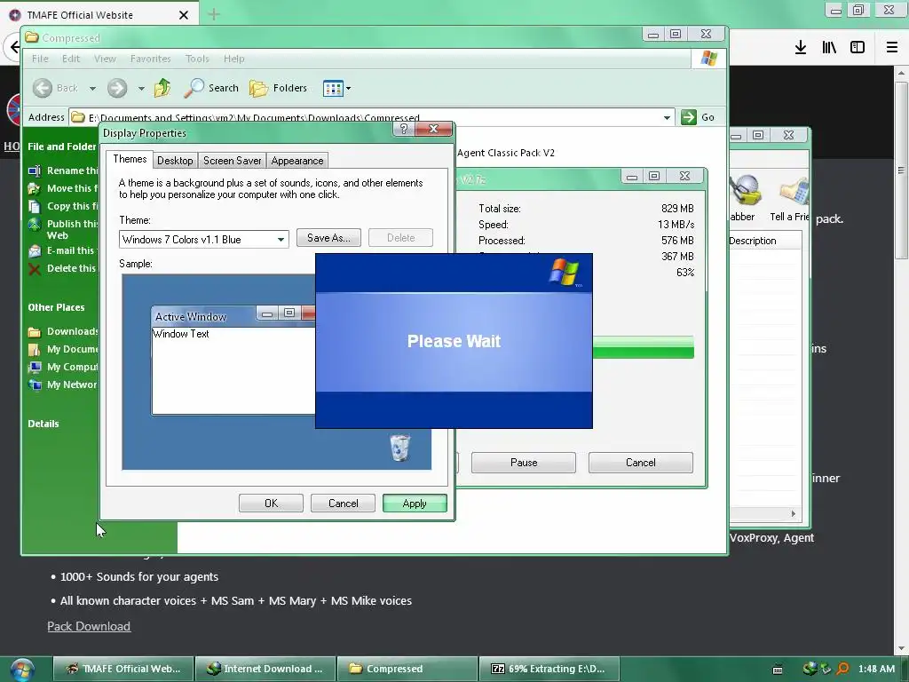Open the Firefox library icon
The width and height of the screenshot is (909, 682).
tap(829, 48)
